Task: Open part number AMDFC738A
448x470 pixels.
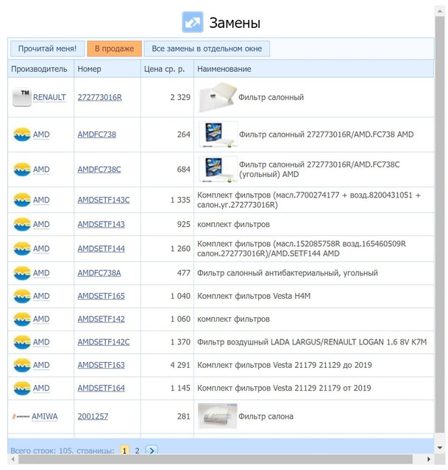Action: (x=99, y=273)
